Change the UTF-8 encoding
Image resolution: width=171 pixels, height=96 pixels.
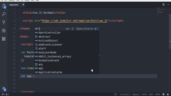tap(144, 94)
